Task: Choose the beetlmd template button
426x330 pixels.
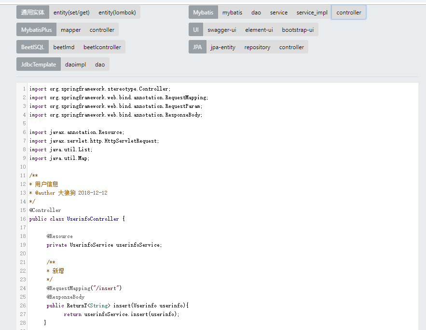Action: tap(64, 47)
